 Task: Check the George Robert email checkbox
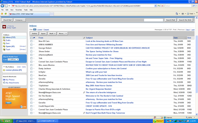tap(31, 48)
